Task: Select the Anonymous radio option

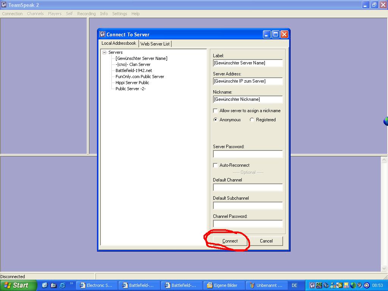Action: click(x=215, y=119)
